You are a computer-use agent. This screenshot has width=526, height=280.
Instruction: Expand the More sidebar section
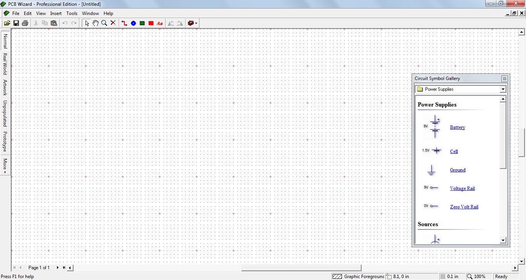click(x=5, y=163)
